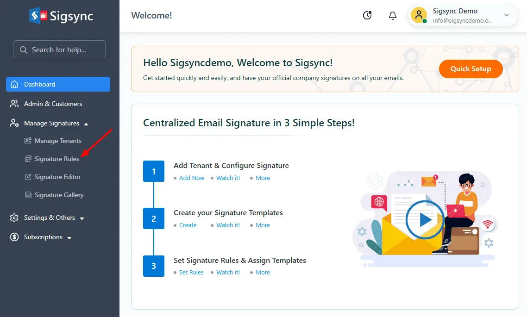Click More under Set Signature Rules
The width and height of the screenshot is (527, 317).
pos(263,272)
